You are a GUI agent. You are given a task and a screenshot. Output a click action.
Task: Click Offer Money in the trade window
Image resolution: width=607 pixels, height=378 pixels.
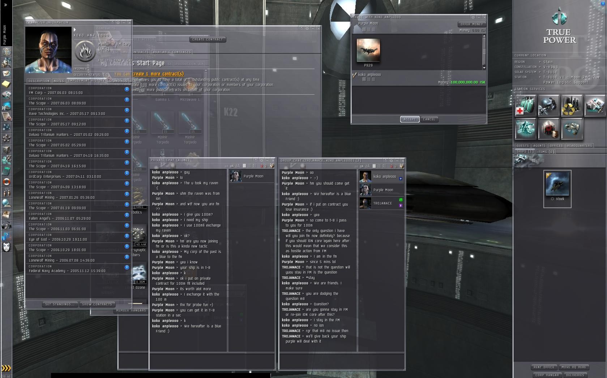472,24
